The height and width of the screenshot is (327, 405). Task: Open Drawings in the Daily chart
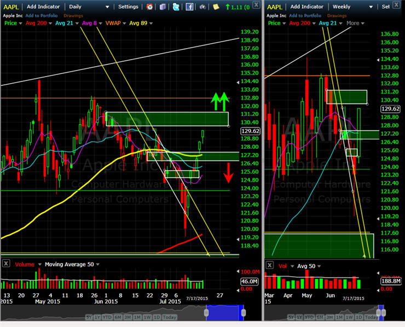pos(73,16)
